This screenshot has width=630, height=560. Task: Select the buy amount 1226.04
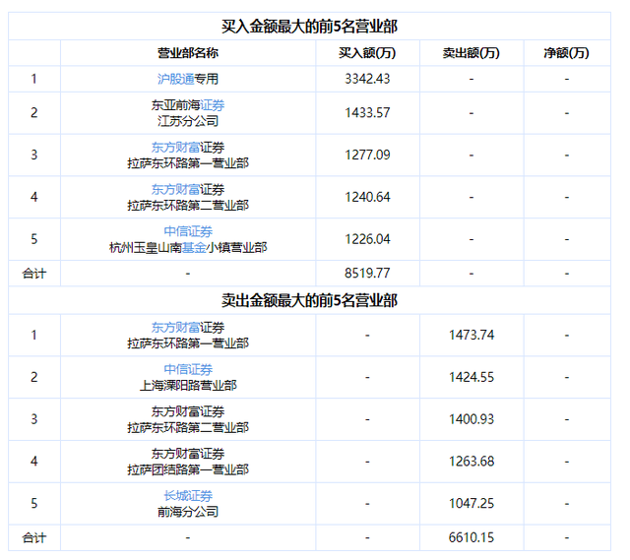click(367, 239)
